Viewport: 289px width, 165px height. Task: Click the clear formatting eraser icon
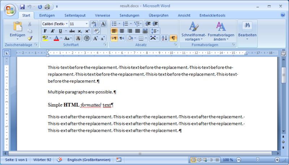[96, 31]
